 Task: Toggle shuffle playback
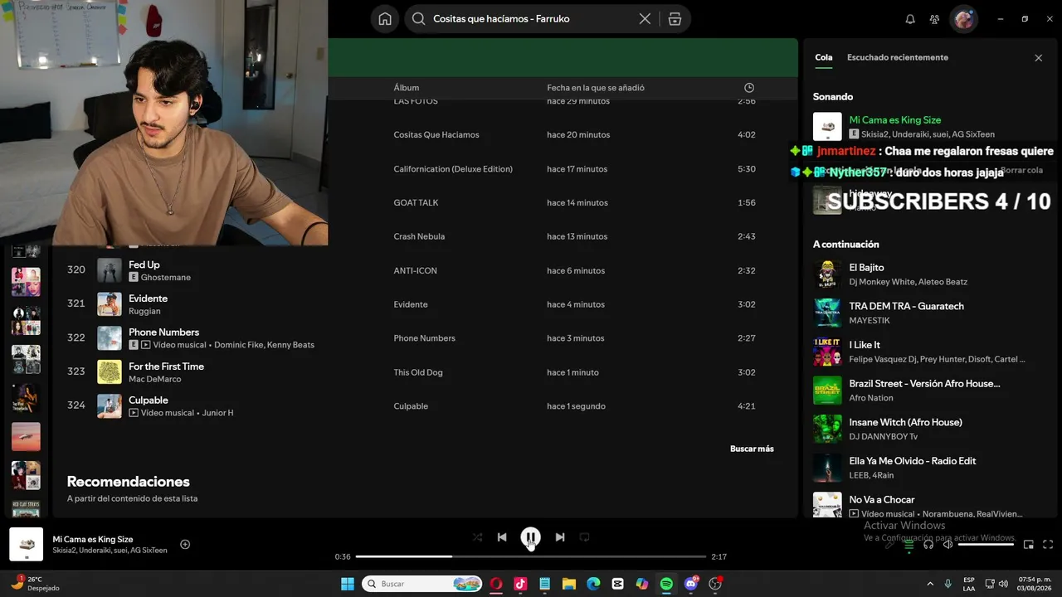477,537
